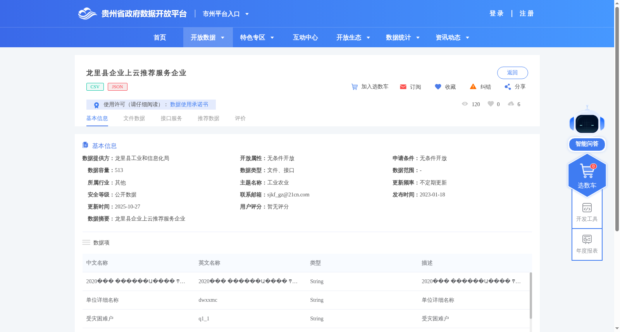Click the shopping cart icon beside 加入选数车
This screenshot has width=620, height=332.
click(355, 87)
